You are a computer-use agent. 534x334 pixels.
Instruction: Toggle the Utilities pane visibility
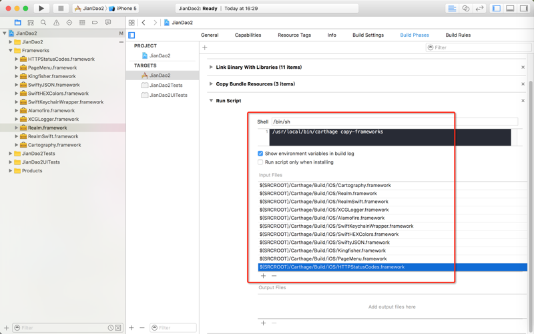point(524,9)
